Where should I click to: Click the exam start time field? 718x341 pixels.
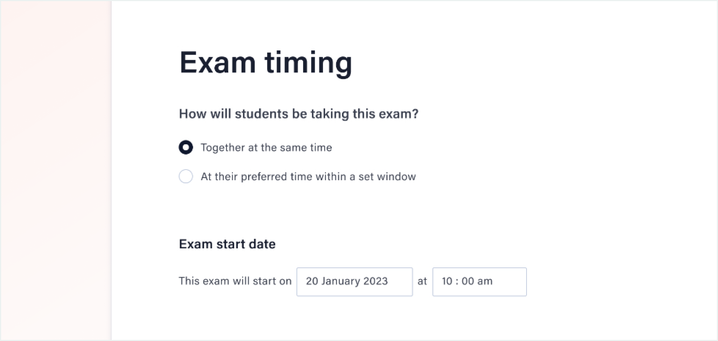click(x=479, y=281)
